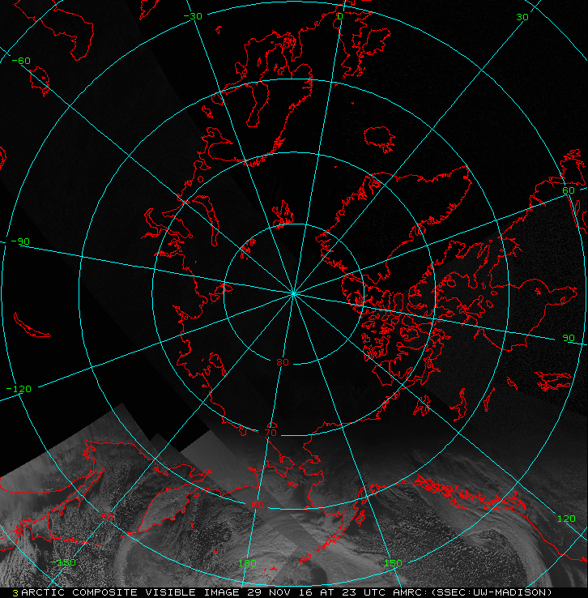Click the -30 longitude label

click(193, 16)
